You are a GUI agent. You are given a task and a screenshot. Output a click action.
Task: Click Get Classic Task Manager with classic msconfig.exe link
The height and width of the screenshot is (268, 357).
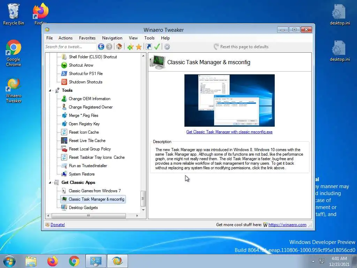[229, 132]
